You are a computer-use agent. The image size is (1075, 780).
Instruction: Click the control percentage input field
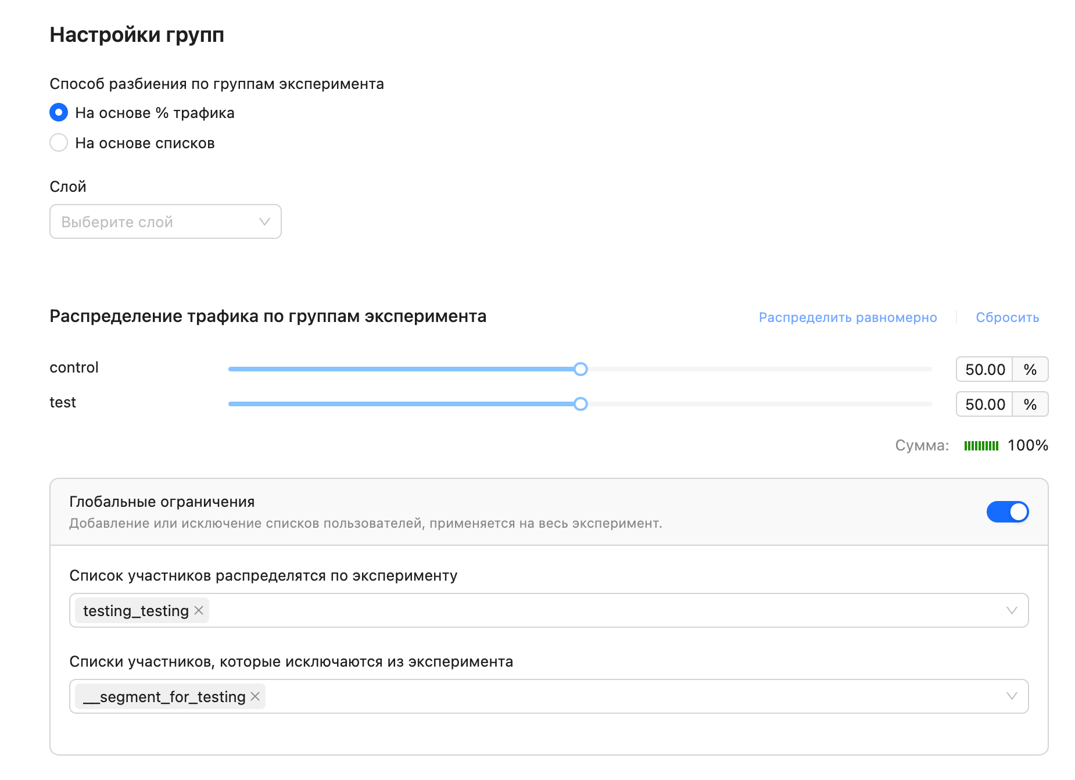pos(984,370)
